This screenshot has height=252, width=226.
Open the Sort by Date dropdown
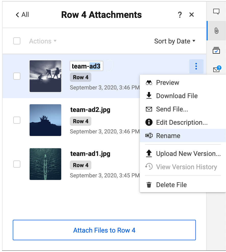click(175, 41)
